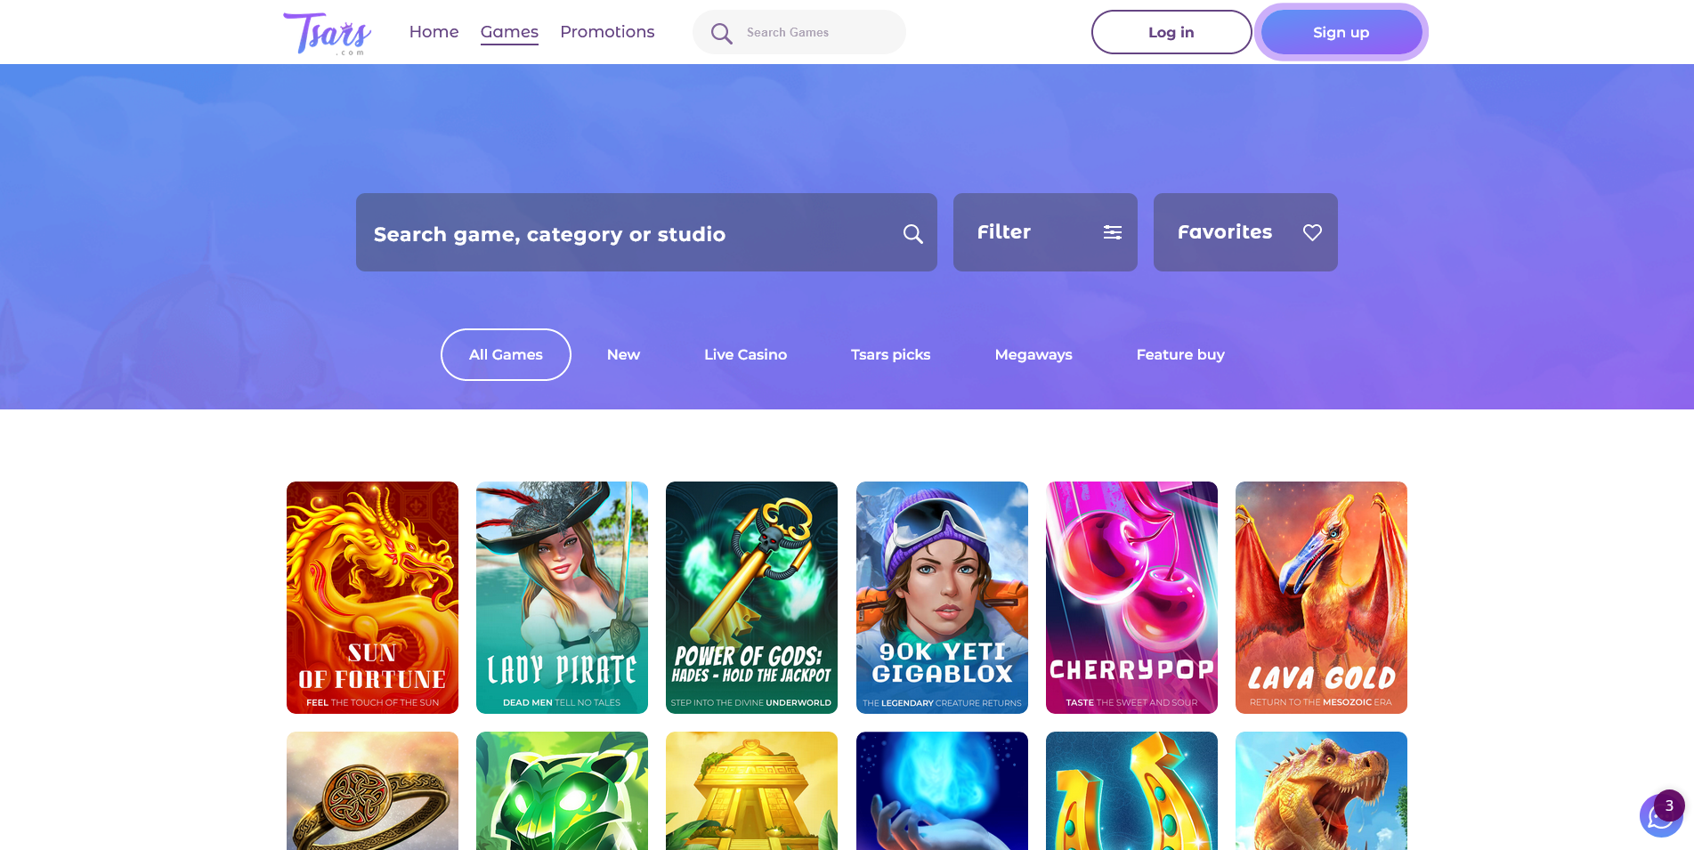Open the Sun of Fortune game
This screenshot has height=850, width=1694.
[x=372, y=597]
